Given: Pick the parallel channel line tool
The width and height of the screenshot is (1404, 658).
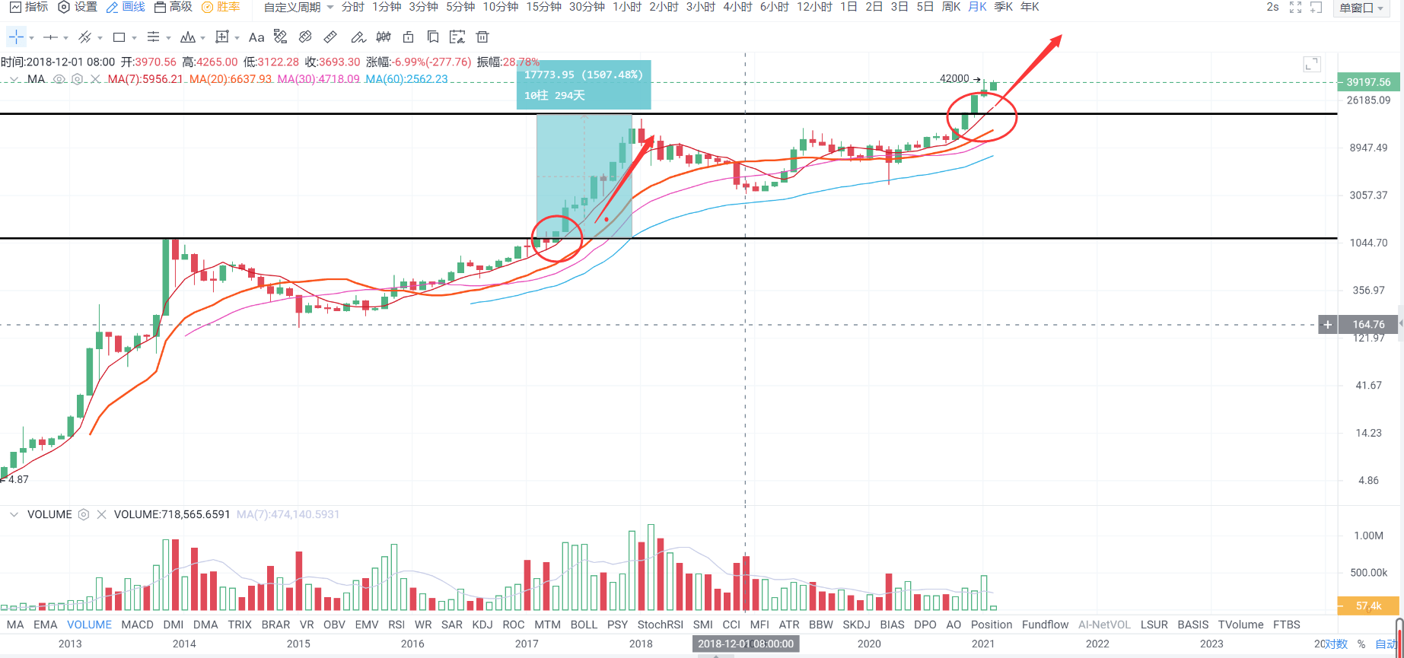Looking at the screenshot, I should [x=84, y=37].
